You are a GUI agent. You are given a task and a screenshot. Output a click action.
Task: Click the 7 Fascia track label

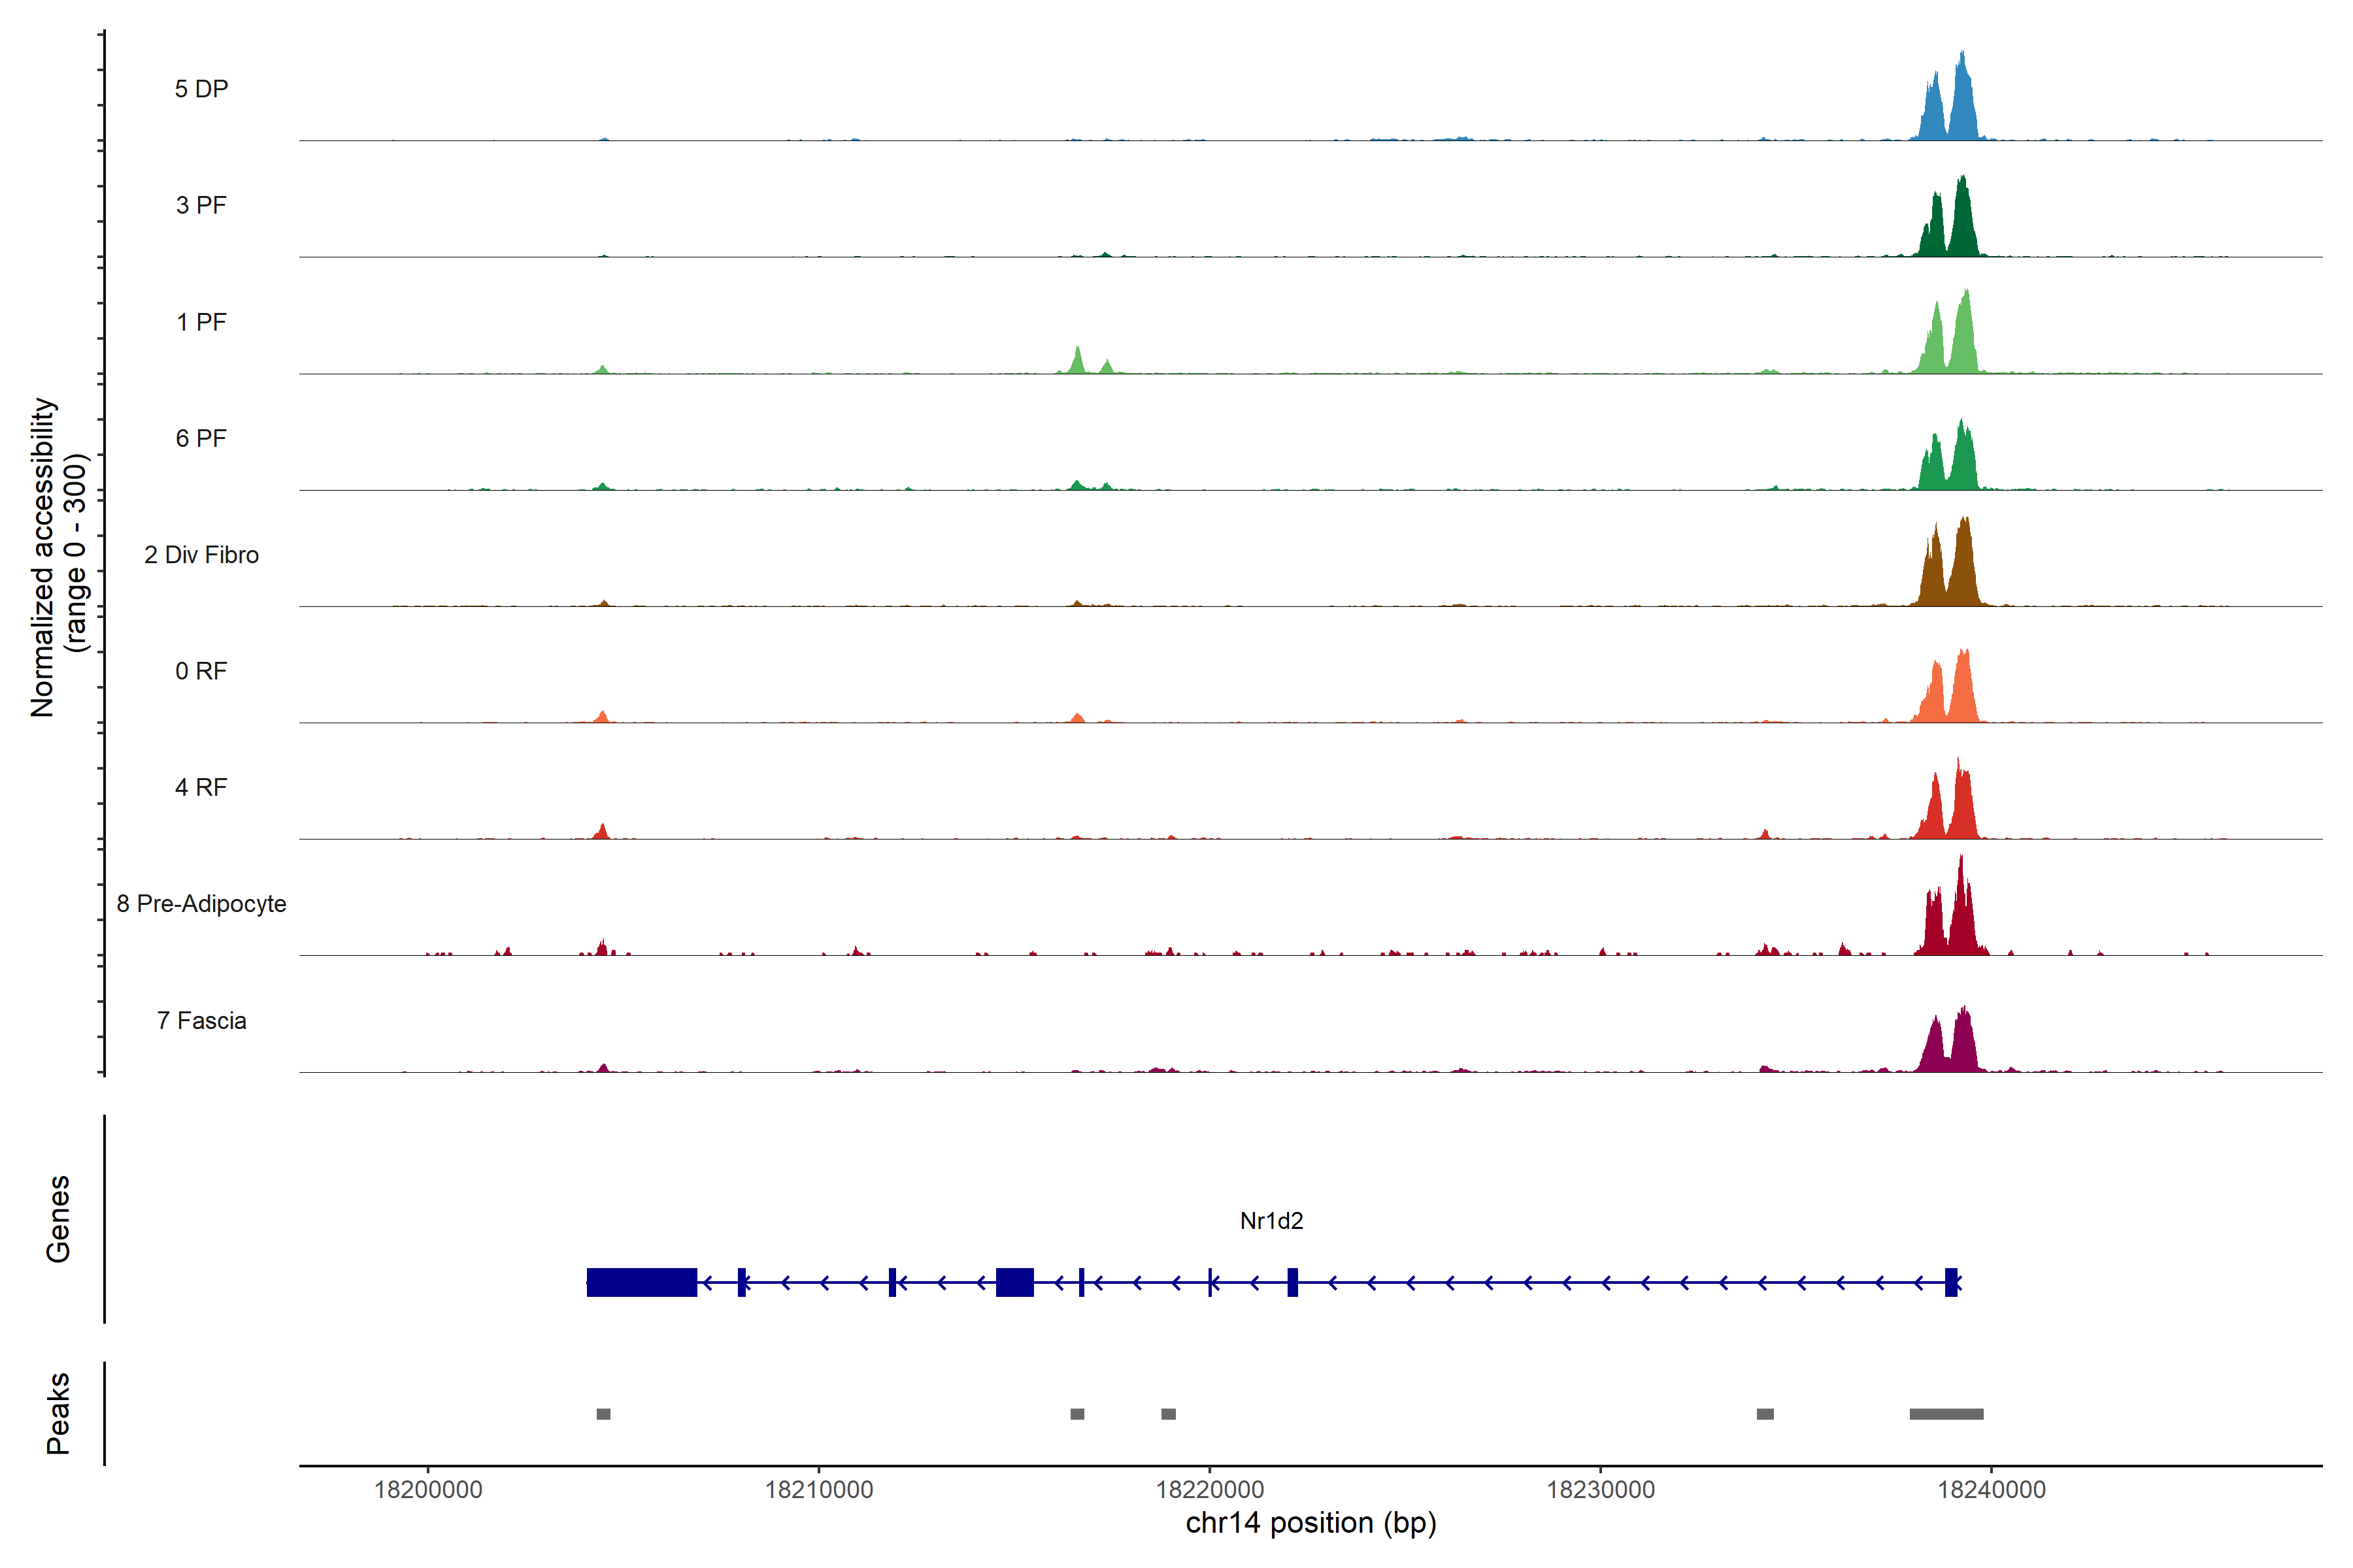click(201, 1021)
